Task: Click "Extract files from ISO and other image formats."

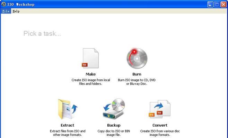Action: pos(68,133)
